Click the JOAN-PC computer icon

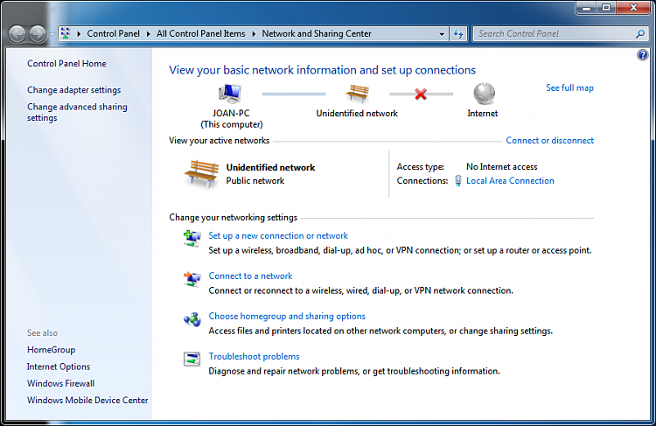pyautogui.click(x=230, y=94)
